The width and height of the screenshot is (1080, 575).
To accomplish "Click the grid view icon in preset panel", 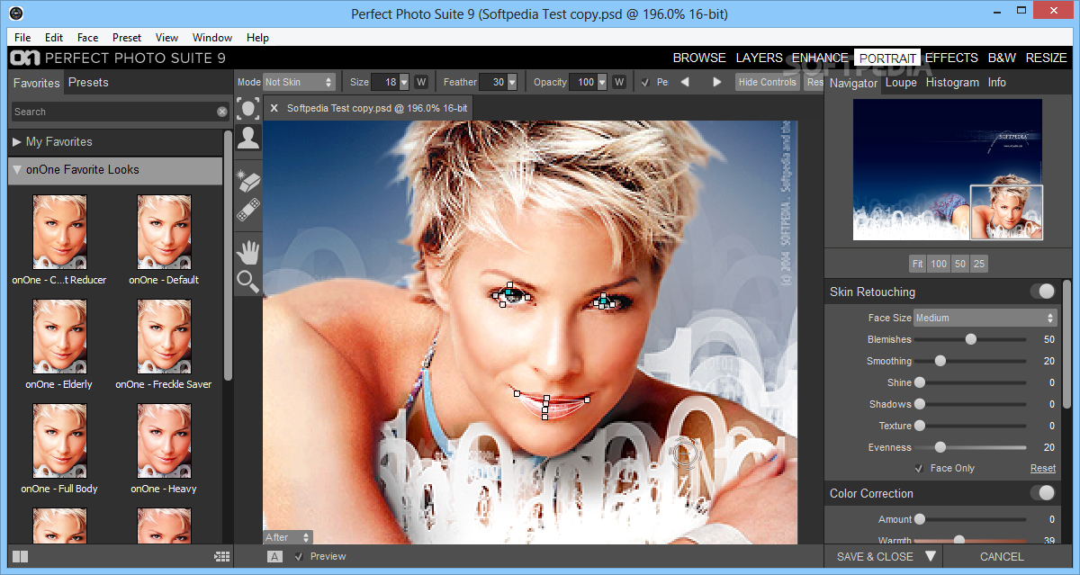I will 222,556.
